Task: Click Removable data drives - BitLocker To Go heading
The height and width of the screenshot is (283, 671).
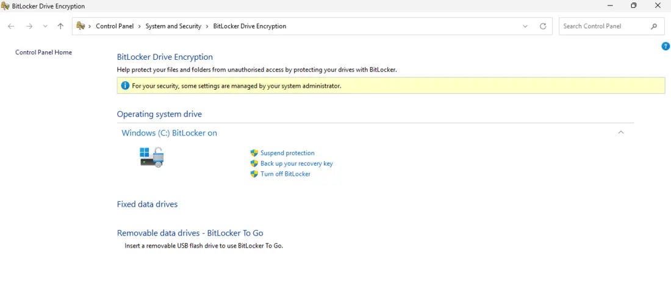Action: coord(190,234)
